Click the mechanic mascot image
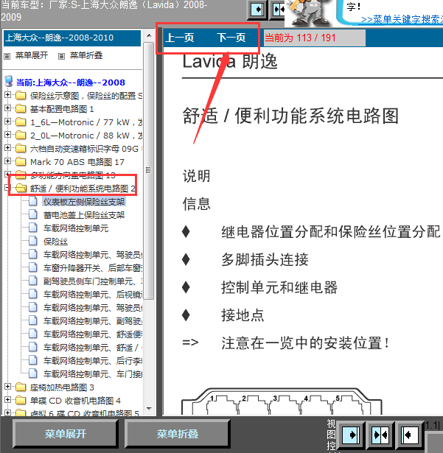 311,13
